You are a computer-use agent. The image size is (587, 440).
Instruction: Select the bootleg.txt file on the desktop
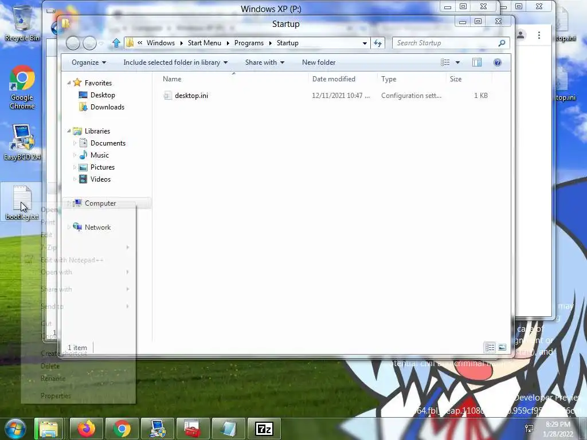(22, 202)
